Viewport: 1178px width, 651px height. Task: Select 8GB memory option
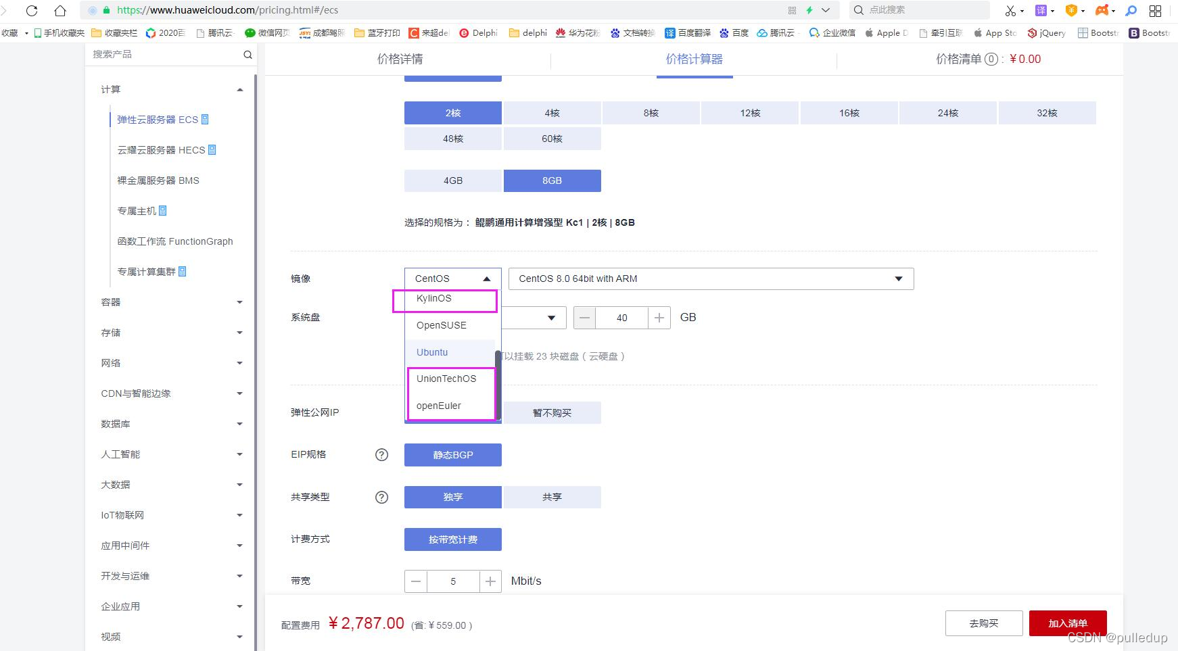[552, 180]
